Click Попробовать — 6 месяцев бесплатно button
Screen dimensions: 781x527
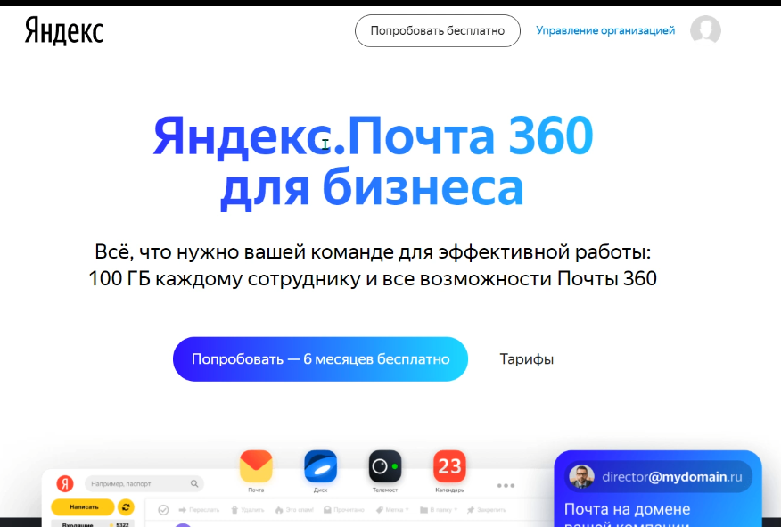click(320, 359)
